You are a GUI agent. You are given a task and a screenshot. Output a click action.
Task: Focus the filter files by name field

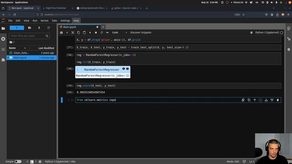[29, 36]
